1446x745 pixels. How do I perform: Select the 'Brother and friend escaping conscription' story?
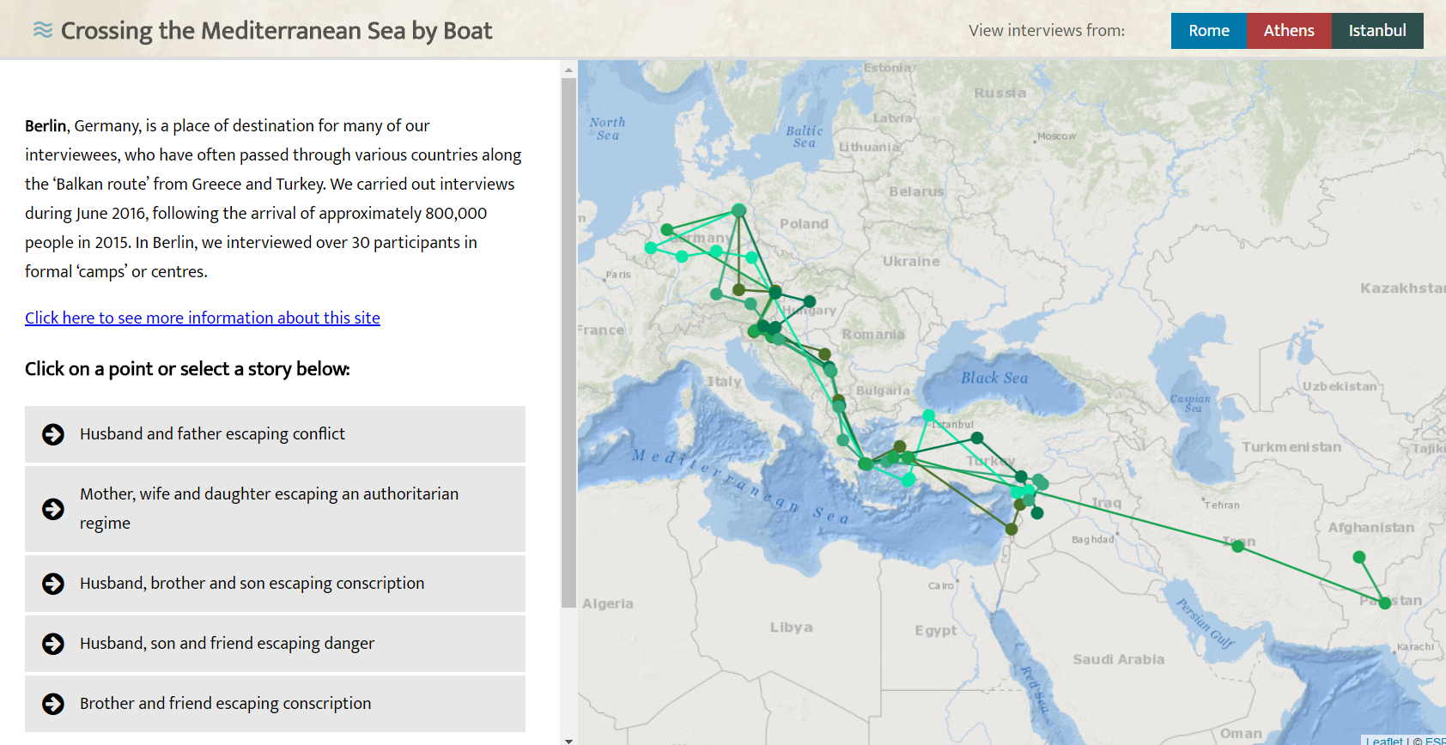tap(225, 704)
